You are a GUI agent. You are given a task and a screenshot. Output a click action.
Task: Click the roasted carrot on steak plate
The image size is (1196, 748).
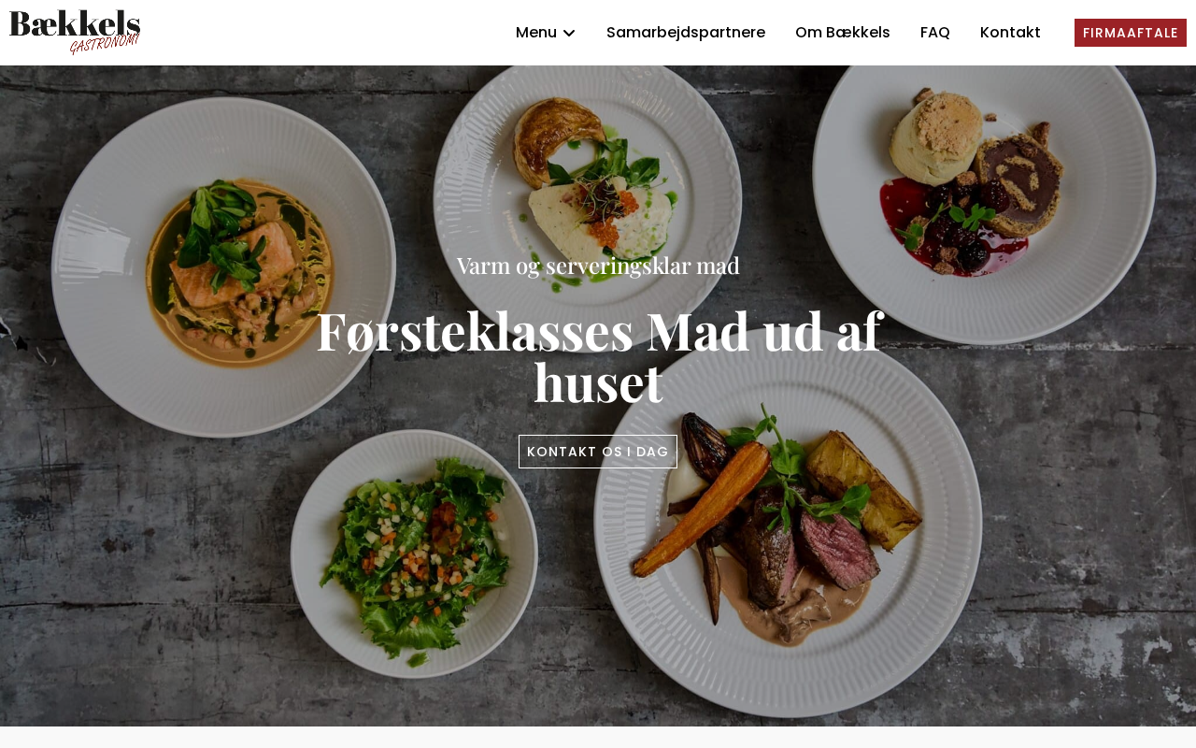(x=703, y=508)
